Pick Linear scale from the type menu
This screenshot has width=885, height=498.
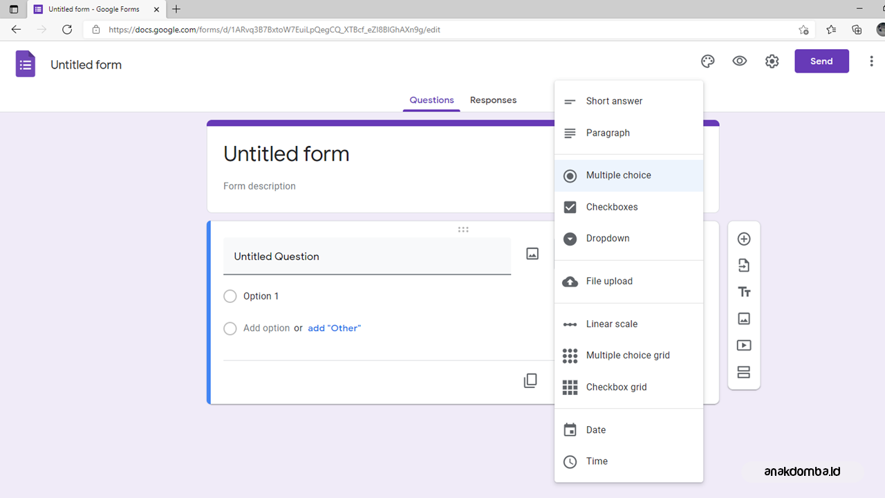(x=612, y=324)
